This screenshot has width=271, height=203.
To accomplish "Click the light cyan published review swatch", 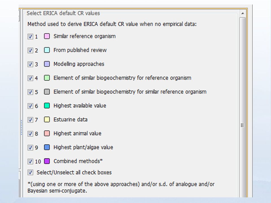I will point(47,50).
